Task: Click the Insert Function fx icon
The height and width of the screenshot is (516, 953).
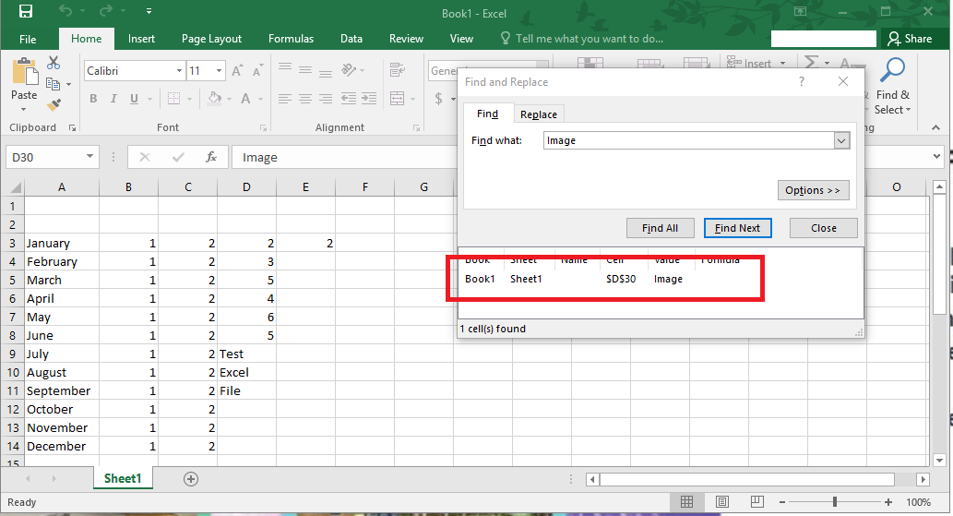Action: tap(210, 157)
